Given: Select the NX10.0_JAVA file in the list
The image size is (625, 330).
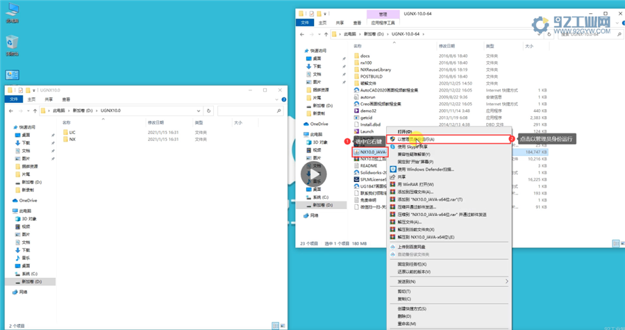Looking at the screenshot, I should tap(370, 152).
